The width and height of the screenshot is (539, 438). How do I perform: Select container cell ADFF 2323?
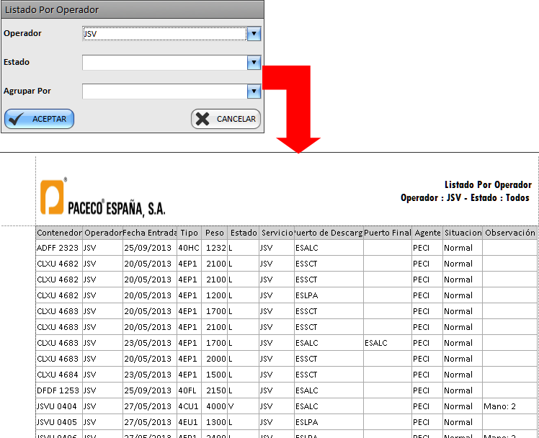59,248
